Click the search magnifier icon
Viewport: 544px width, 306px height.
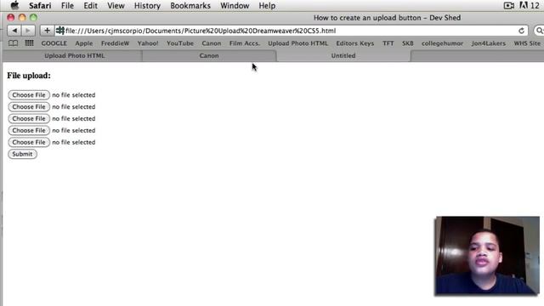pyautogui.click(x=539, y=31)
